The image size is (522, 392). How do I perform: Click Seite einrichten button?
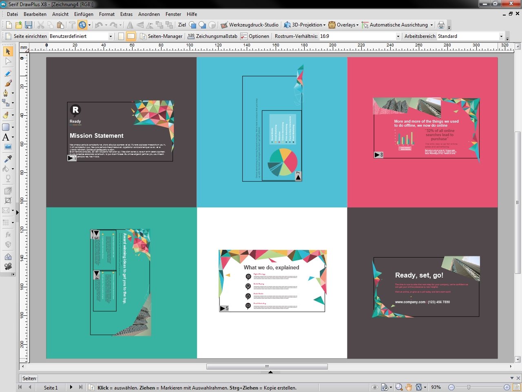pyautogui.click(x=27, y=36)
